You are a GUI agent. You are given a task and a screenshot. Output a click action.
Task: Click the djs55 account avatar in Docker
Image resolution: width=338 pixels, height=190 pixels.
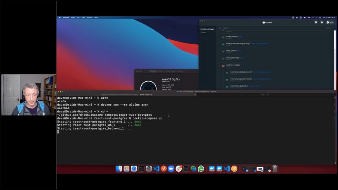tap(327, 22)
